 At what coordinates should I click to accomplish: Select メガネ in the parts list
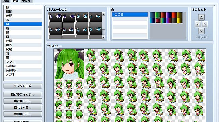(x=23, y=74)
